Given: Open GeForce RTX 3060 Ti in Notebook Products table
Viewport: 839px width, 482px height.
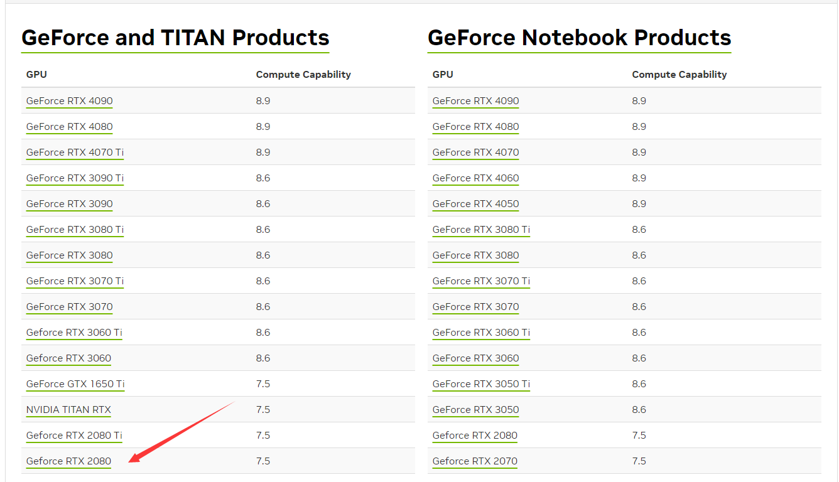Looking at the screenshot, I should 482,333.
